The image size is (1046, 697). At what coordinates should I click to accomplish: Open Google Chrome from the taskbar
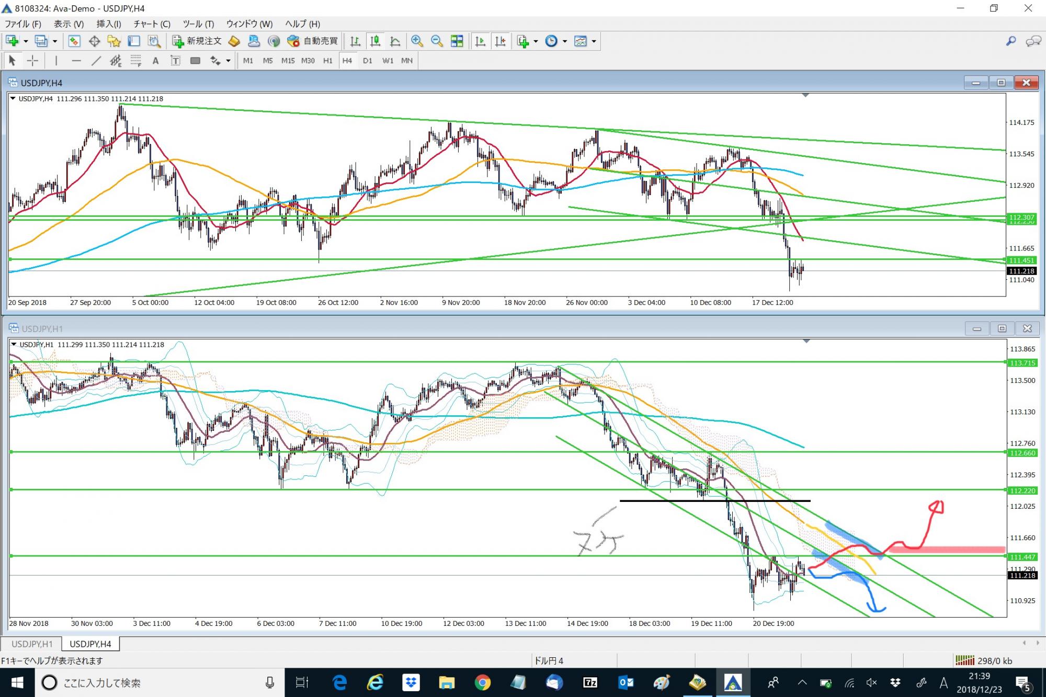[x=482, y=683]
